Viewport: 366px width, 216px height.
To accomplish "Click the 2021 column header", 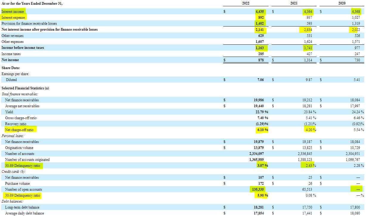I will pyautogui.click(x=294, y=3).
